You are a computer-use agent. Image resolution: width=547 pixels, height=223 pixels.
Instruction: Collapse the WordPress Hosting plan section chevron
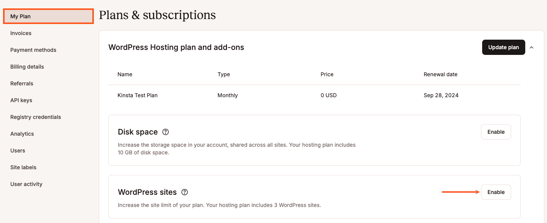(x=532, y=47)
